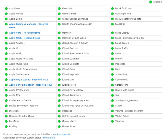
Task: Click status dot beside Find My
Action: (x=6, y=127)
